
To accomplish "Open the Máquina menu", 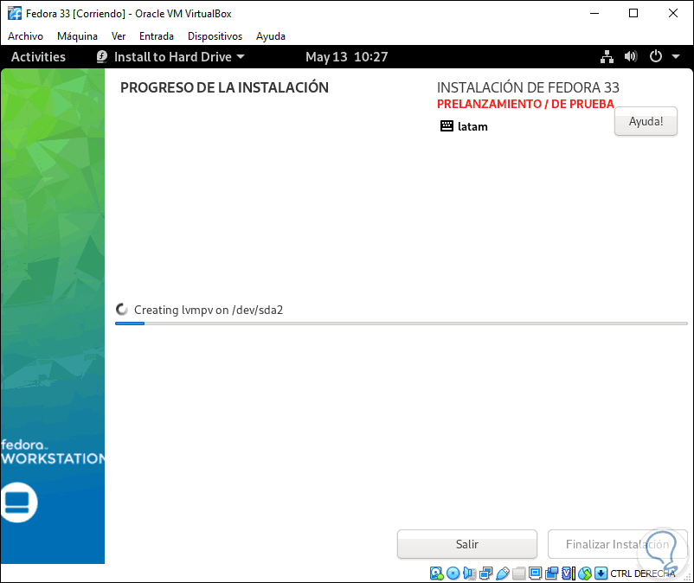I will tap(77, 36).
